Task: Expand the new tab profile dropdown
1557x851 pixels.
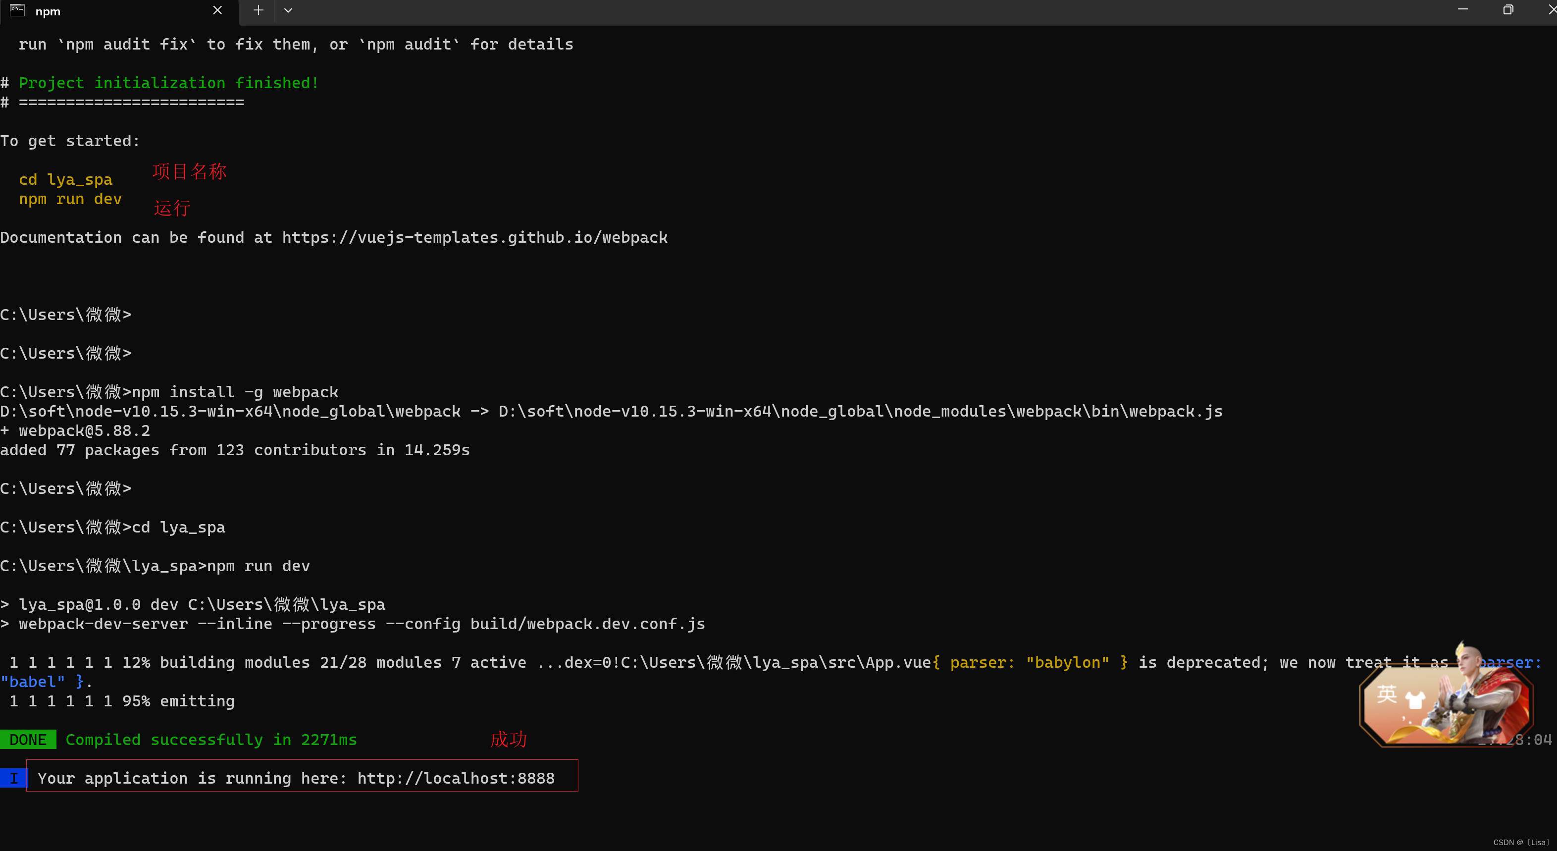Action: (x=288, y=10)
